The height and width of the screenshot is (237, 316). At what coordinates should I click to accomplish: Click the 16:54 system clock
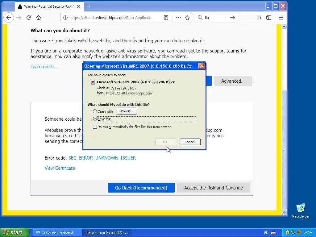(307, 233)
